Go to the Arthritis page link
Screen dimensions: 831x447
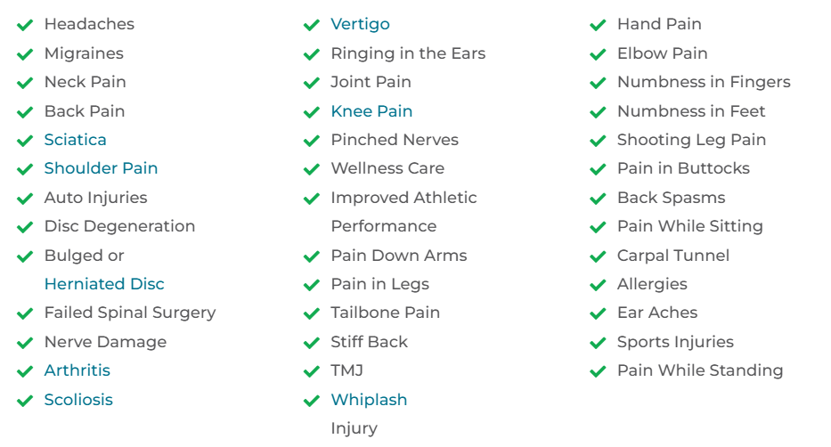pyautogui.click(x=77, y=370)
